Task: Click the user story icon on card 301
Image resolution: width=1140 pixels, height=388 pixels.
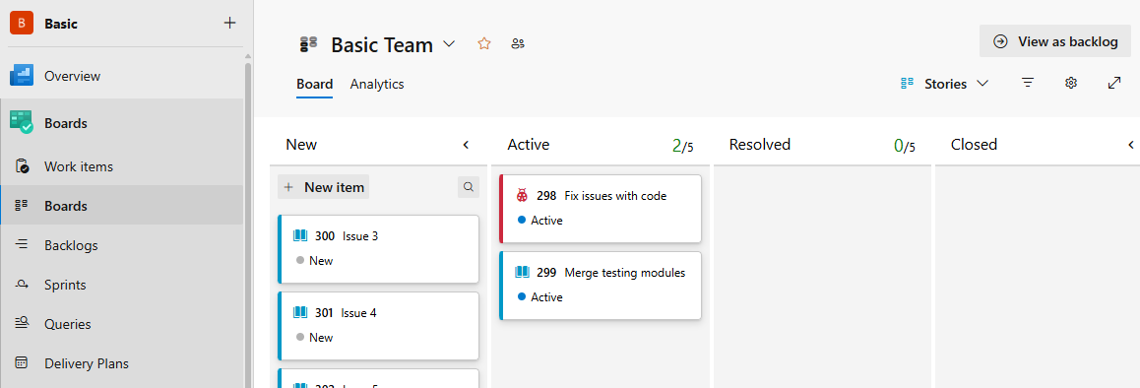Action: 300,312
